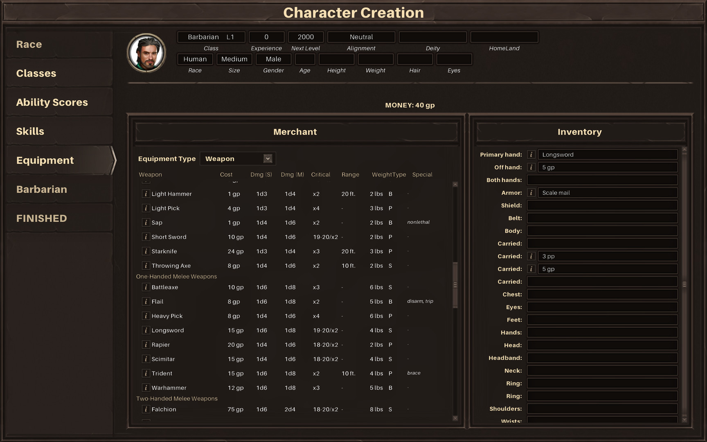View details for the Rapier via its info icon
Image resolution: width=707 pixels, height=442 pixels.
pyautogui.click(x=146, y=345)
